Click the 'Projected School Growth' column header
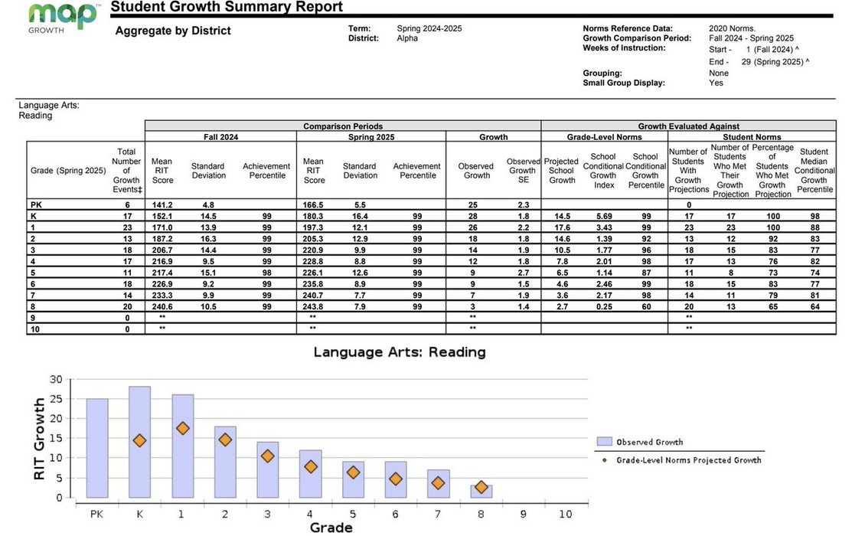Image resolution: width=852 pixels, height=536 pixels. coord(561,170)
